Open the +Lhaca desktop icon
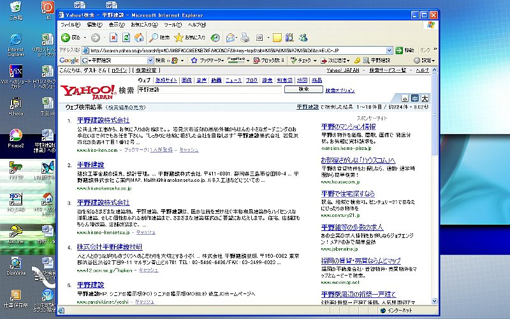 point(15,107)
